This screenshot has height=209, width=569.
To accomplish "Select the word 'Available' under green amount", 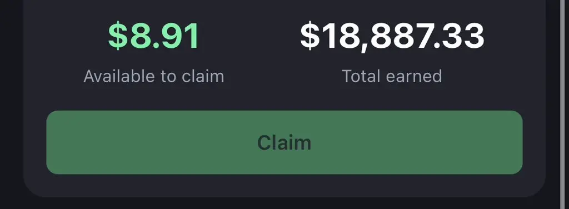I will (114, 76).
